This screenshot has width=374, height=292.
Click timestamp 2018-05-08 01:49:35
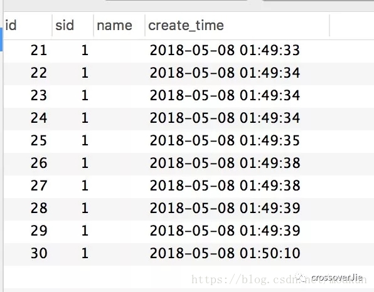(x=225, y=140)
